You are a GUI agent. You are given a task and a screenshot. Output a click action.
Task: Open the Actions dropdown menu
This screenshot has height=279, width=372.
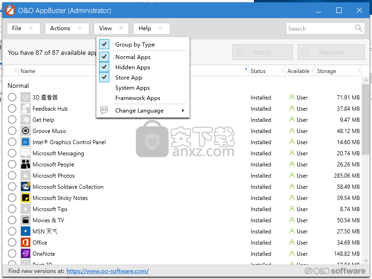67,28
